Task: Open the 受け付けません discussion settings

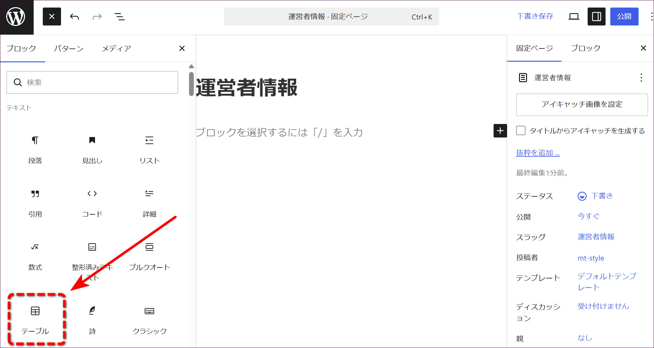Action: tap(603, 306)
